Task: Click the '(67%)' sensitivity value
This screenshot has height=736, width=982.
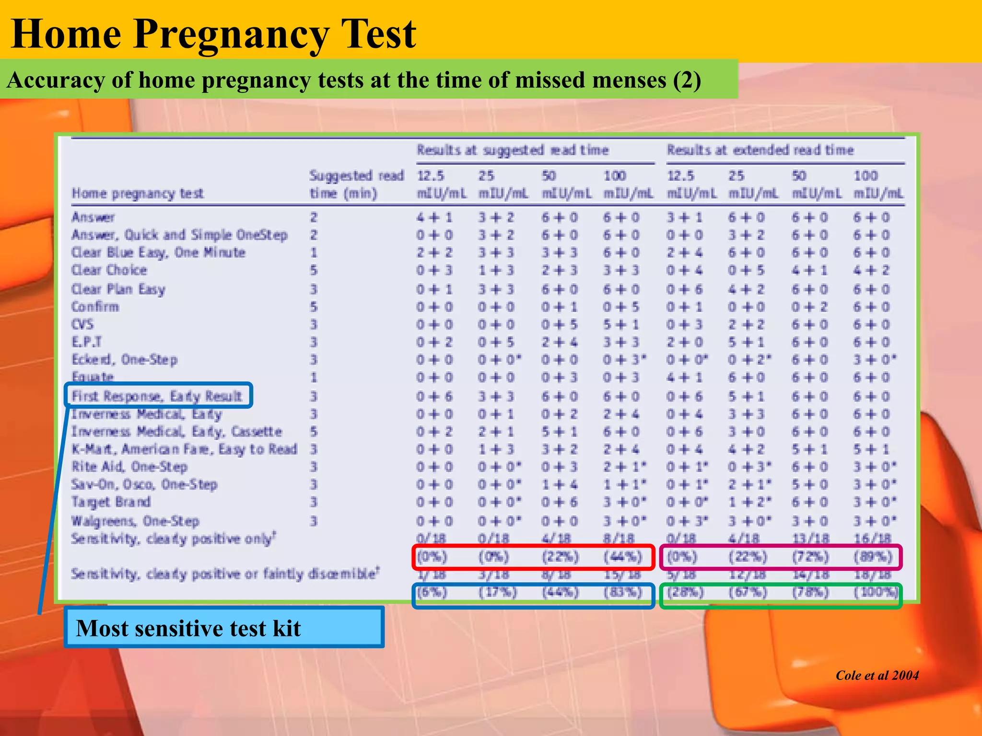Action: [748, 593]
